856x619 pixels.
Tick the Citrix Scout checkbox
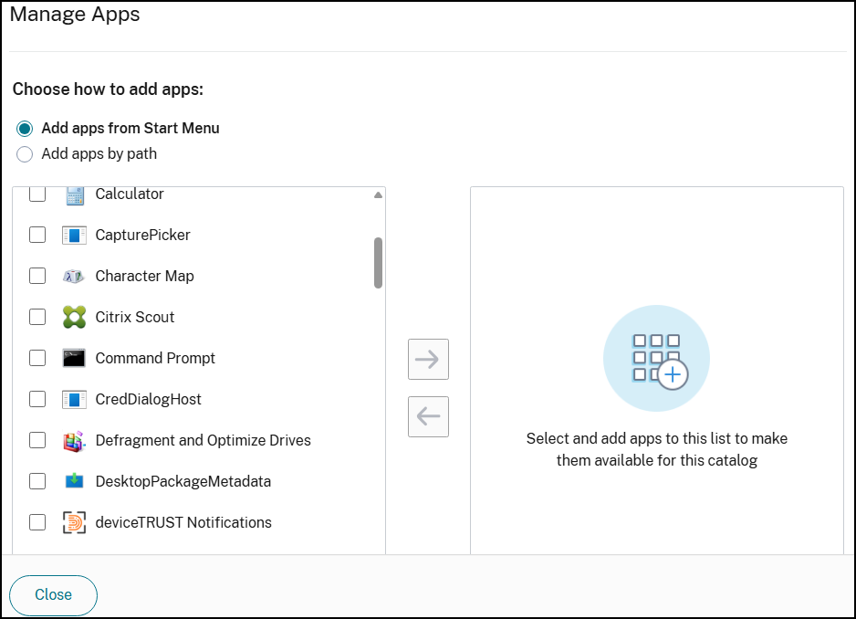point(37,317)
